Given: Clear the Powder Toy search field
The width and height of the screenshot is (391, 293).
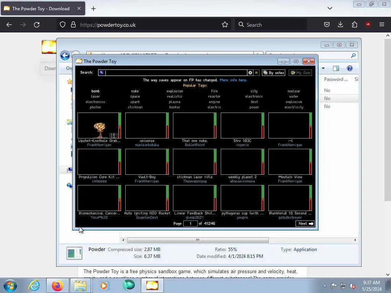Looking at the screenshot, I should [250, 73].
